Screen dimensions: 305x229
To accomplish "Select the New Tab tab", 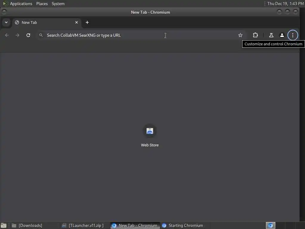I will [47, 22].
